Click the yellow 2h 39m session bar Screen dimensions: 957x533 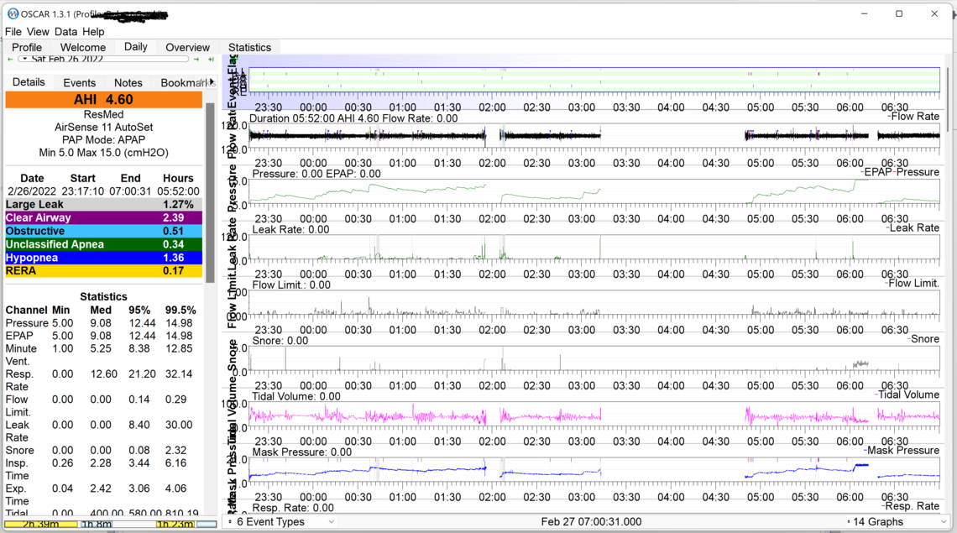[41, 524]
